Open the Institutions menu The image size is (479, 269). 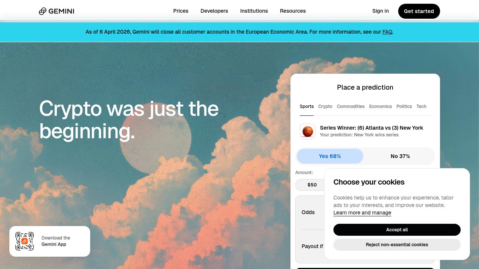tap(254, 11)
